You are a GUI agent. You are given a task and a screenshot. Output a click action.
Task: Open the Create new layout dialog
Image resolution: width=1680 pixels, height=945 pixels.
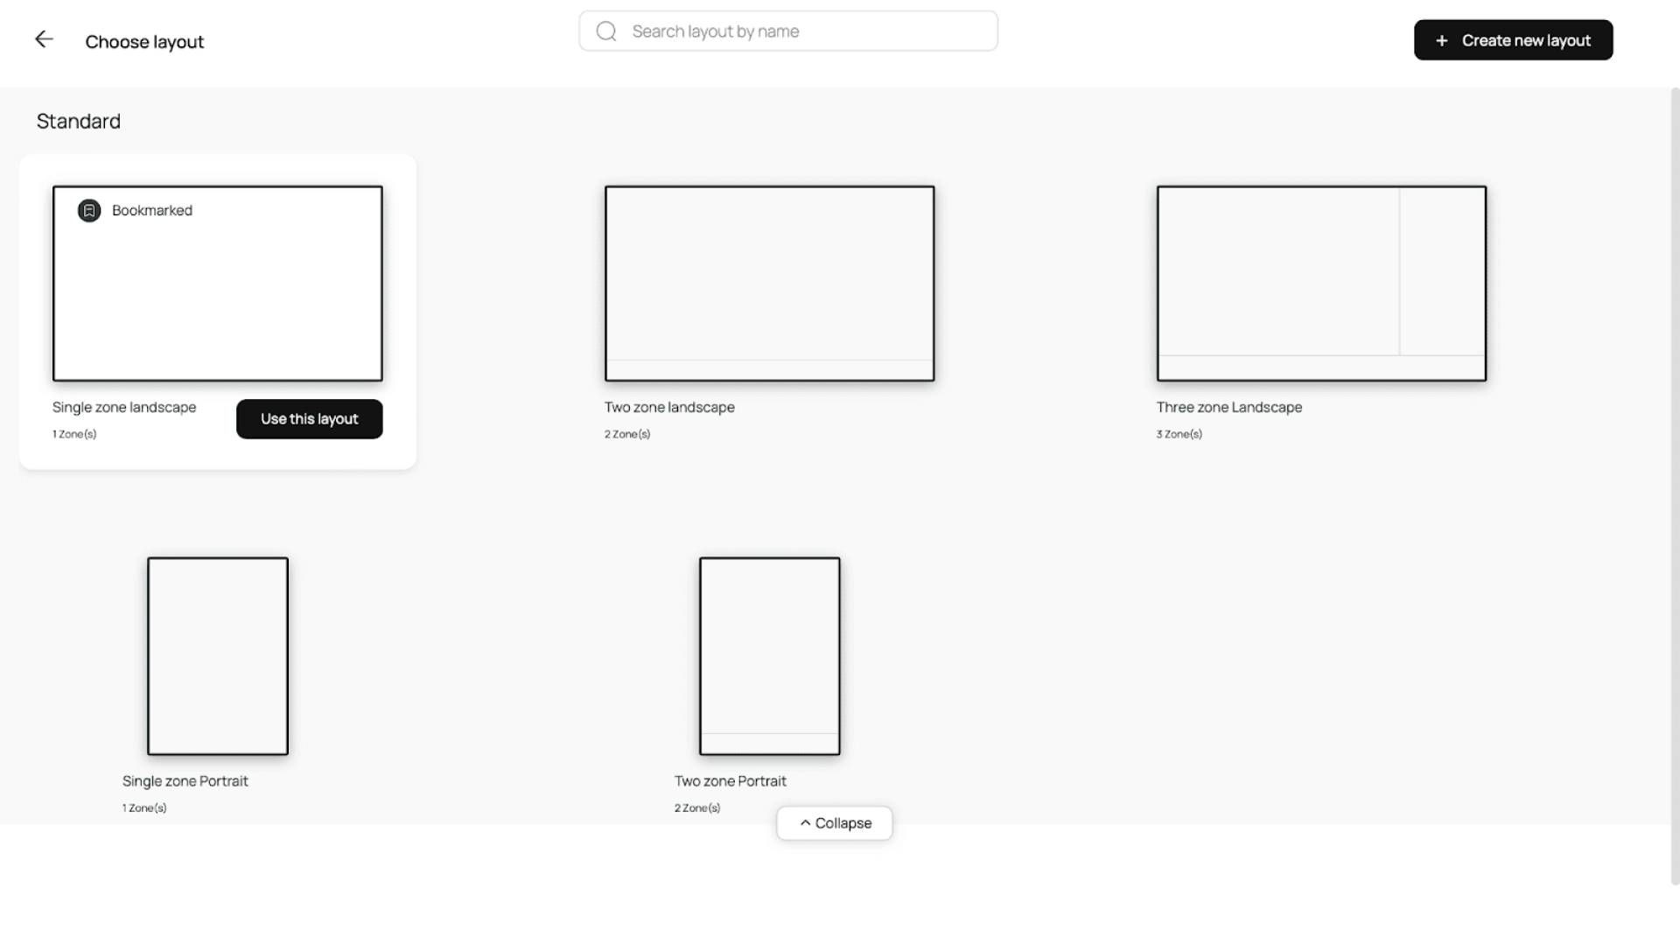click(1514, 39)
